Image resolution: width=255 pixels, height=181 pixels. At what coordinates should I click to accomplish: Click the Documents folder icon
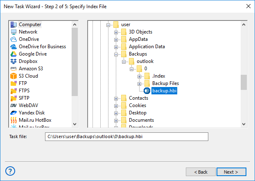tap(124, 120)
